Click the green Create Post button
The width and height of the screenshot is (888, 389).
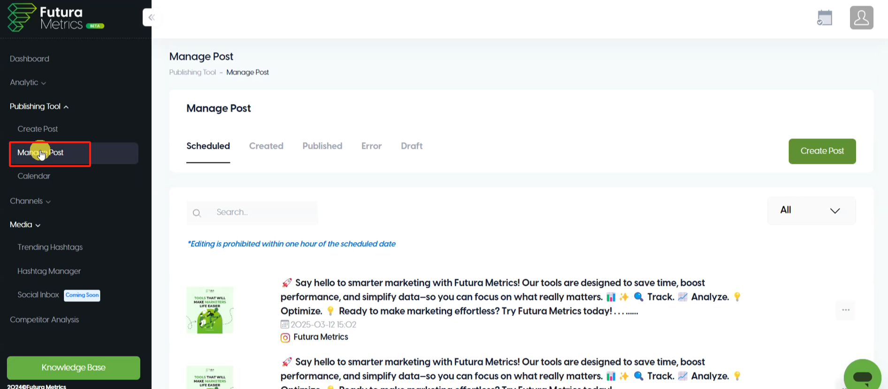pos(822,151)
